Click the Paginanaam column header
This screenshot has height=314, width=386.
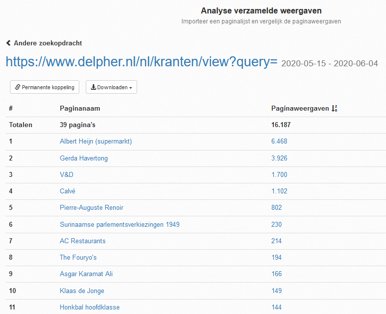[x=80, y=109]
